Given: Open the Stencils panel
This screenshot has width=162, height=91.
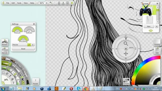Looking at the screenshot, I should 5,51.
